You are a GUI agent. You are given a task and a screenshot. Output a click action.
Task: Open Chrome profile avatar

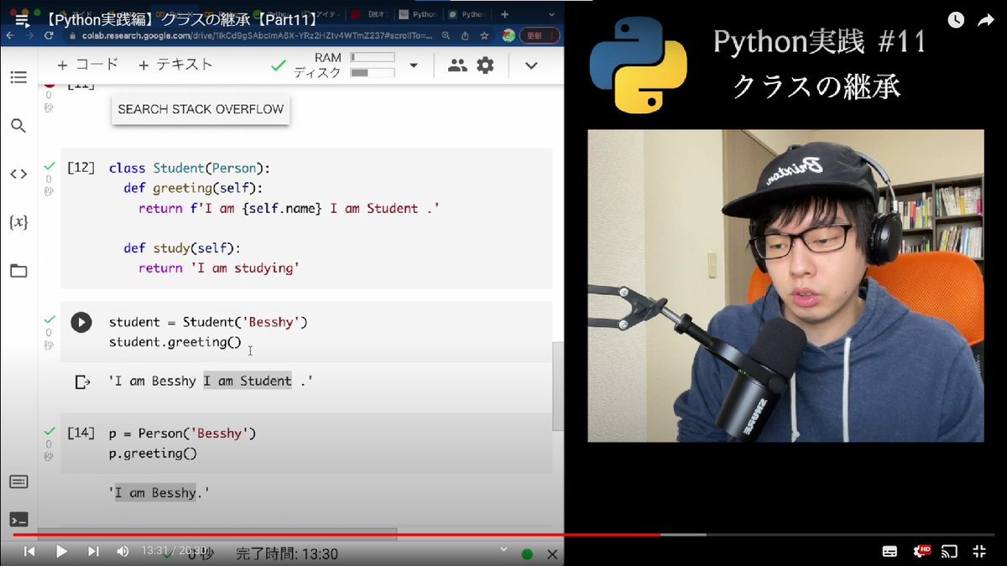point(509,36)
